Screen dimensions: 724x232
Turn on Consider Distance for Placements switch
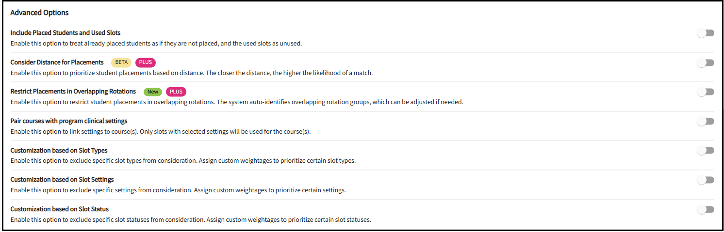[x=706, y=62]
